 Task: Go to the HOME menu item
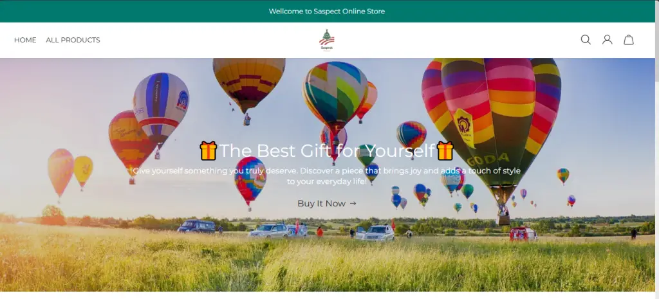point(25,40)
